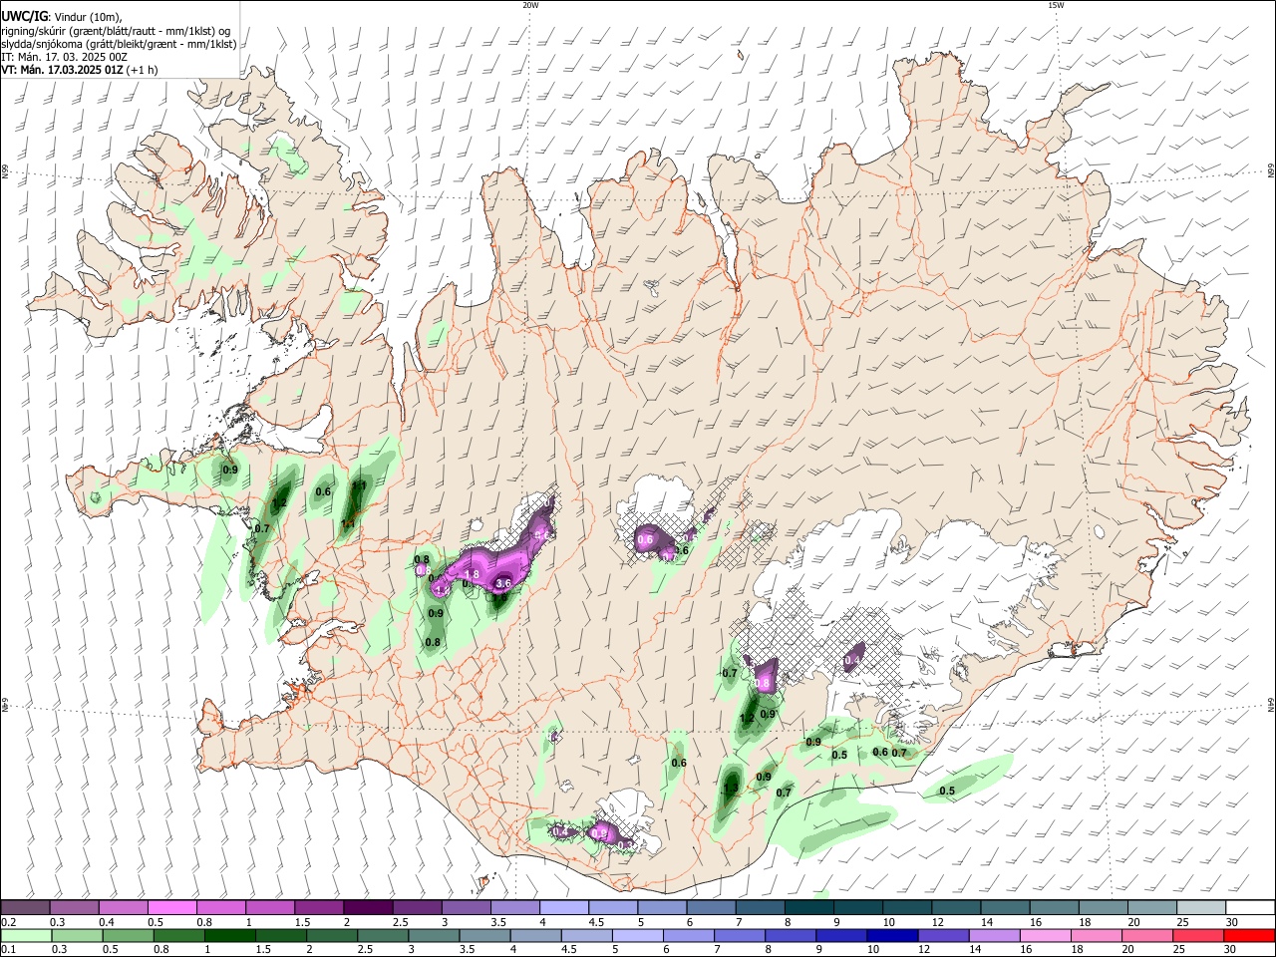Click the 20W longitude label
The height and width of the screenshot is (957, 1276).
pyautogui.click(x=530, y=5)
